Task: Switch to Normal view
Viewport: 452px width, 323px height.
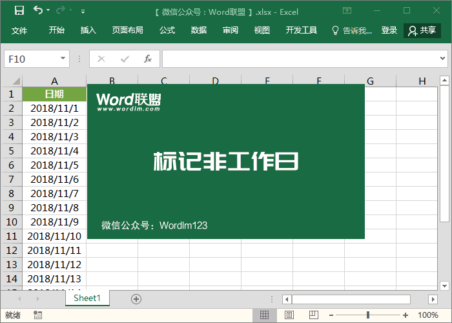Action: tap(264, 315)
